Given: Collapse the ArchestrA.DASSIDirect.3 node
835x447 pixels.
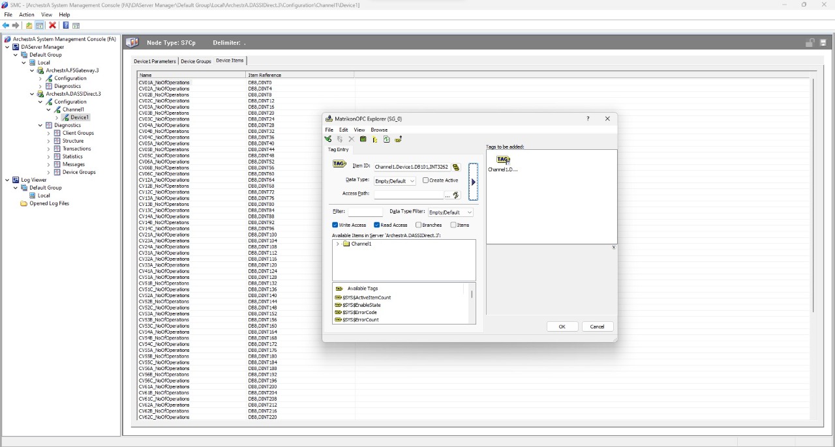Looking at the screenshot, I should (x=32, y=94).
